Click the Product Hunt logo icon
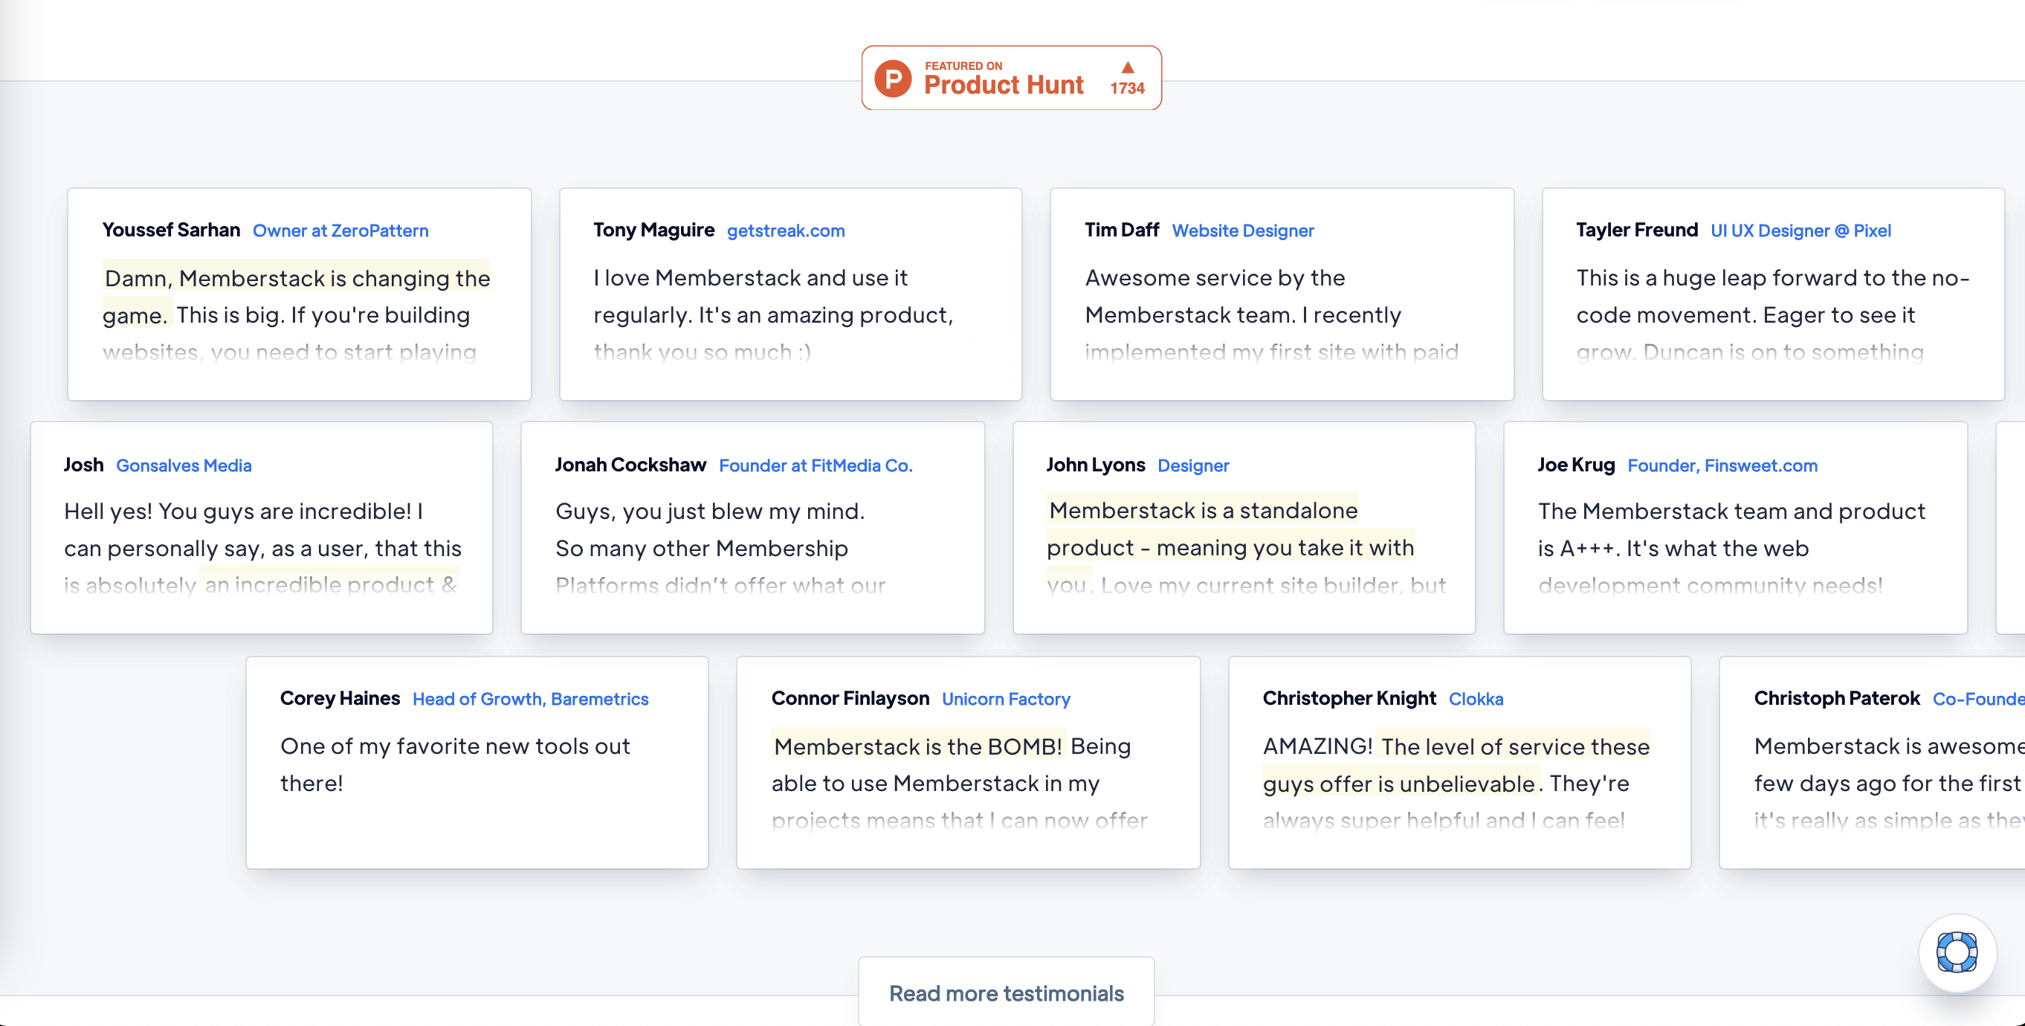Screen dimensions: 2025x1026 [x=892, y=78]
